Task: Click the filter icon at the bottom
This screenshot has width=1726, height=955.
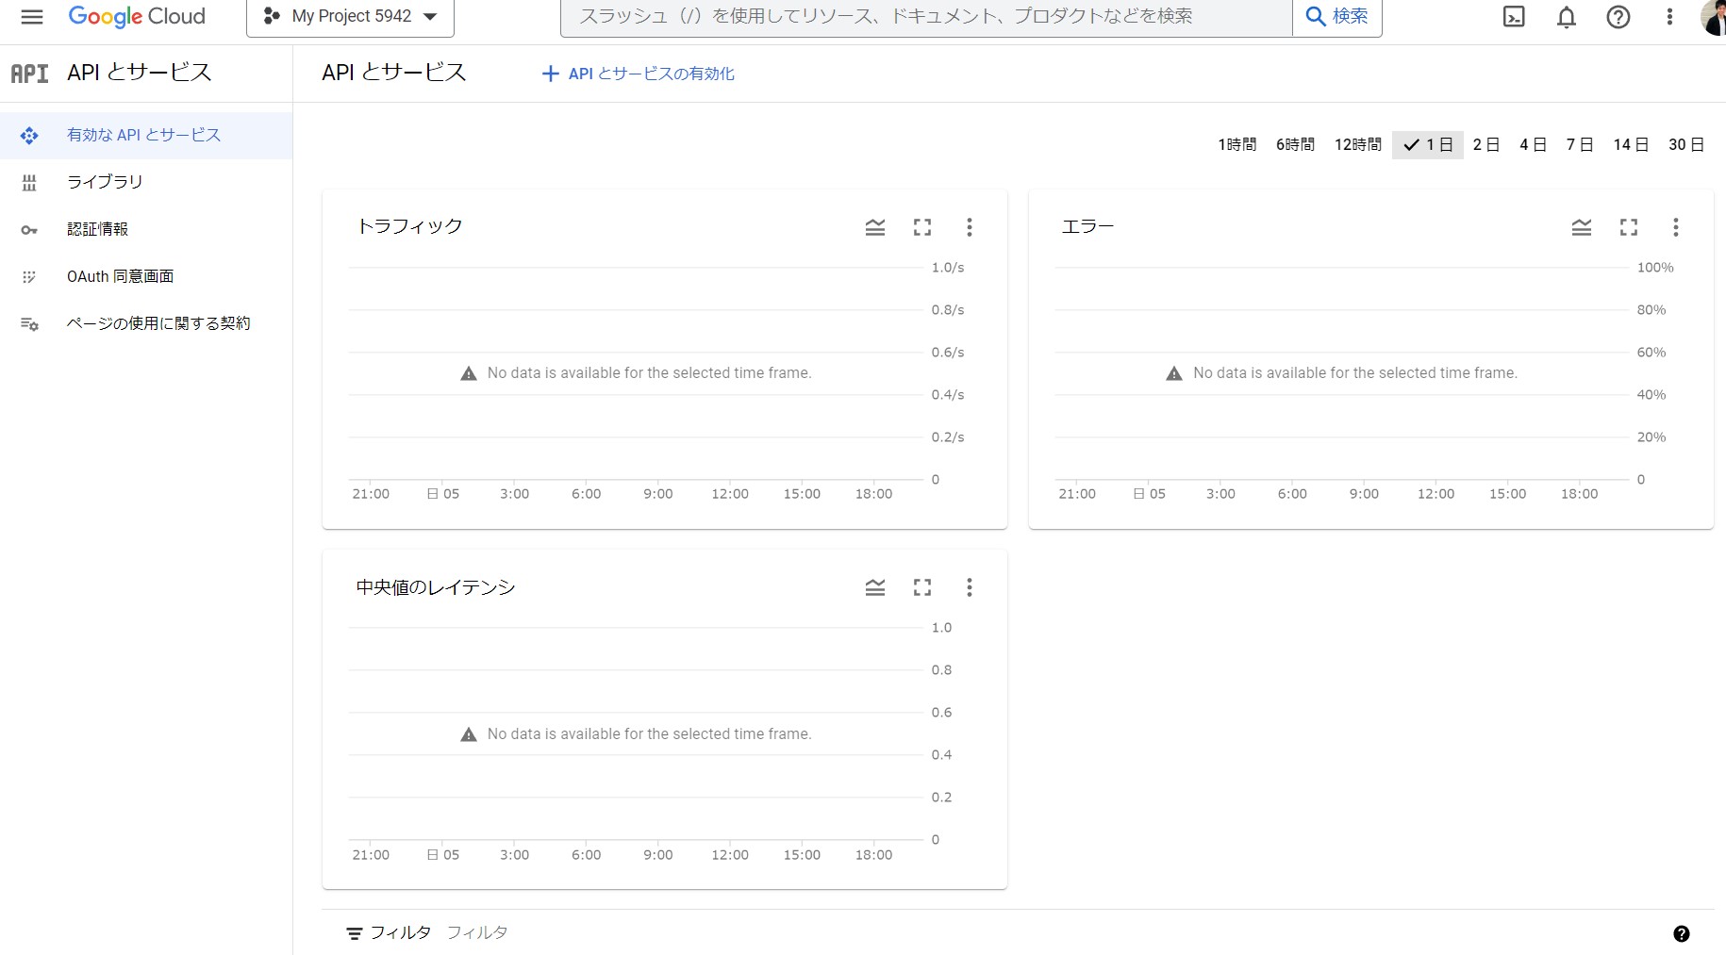Action: click(x=354, y=931)
